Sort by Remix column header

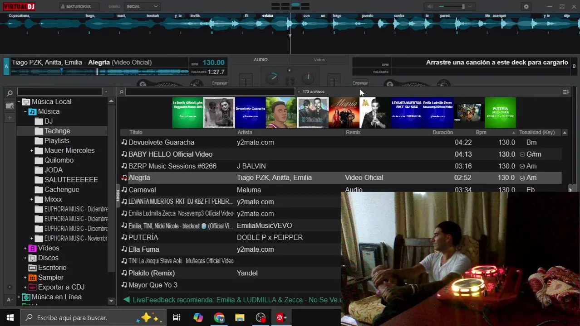pos(353,132)
